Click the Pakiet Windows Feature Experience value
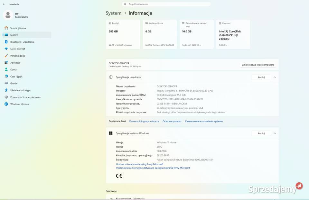This screenshot has width=309, height=200. (184, 160)
